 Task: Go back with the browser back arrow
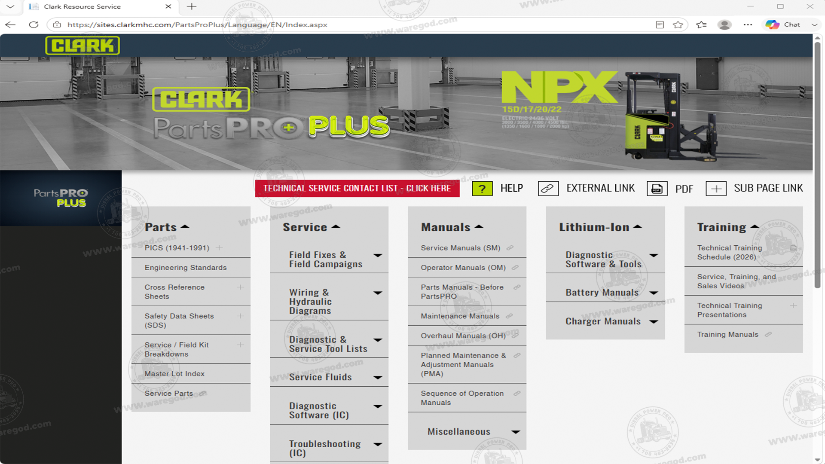11,24
